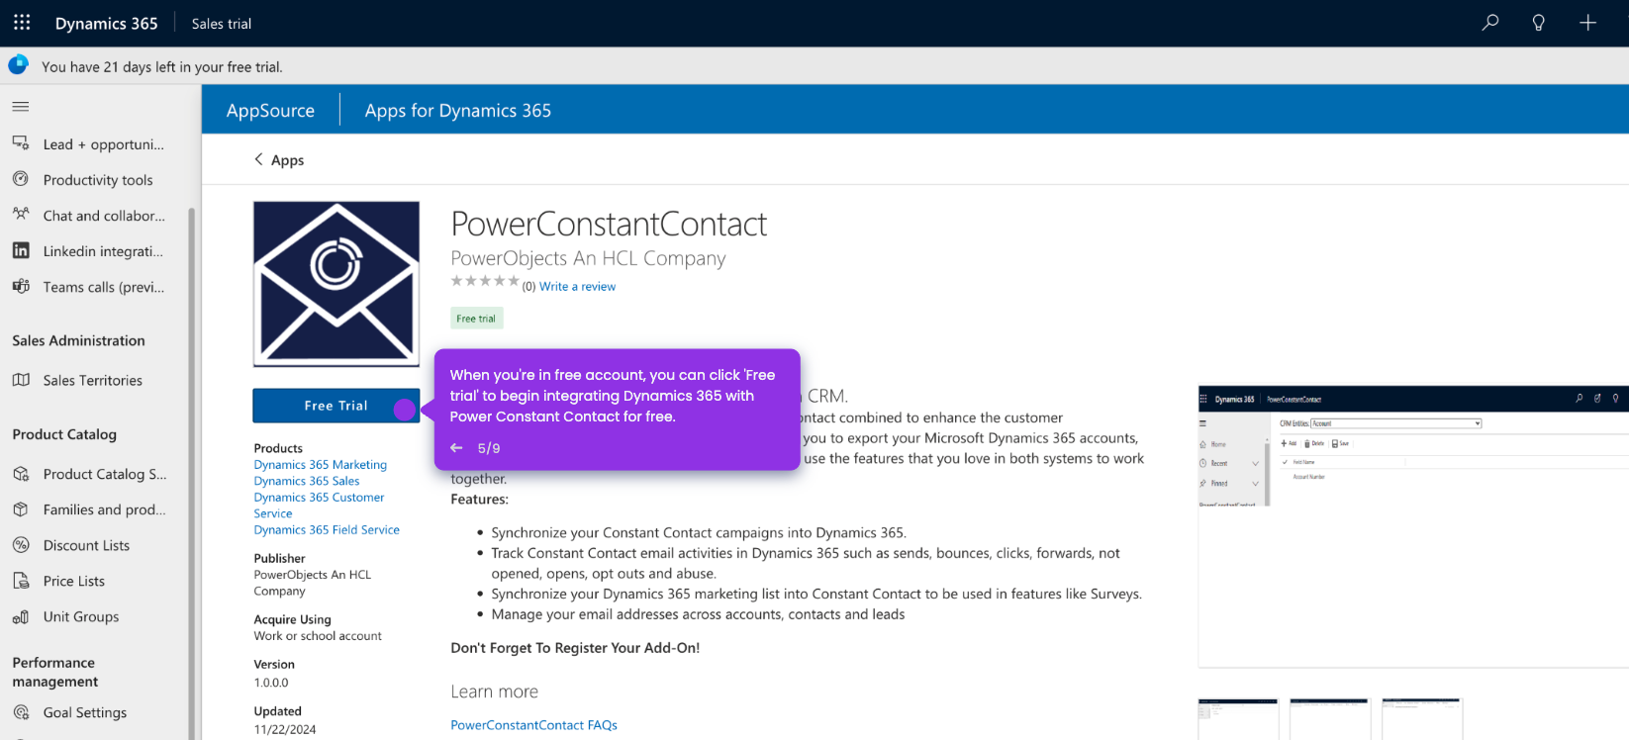The image size is (1629, 740).
Task: Open Dynamics 365 Marketing product link
Action: (320, 465)
